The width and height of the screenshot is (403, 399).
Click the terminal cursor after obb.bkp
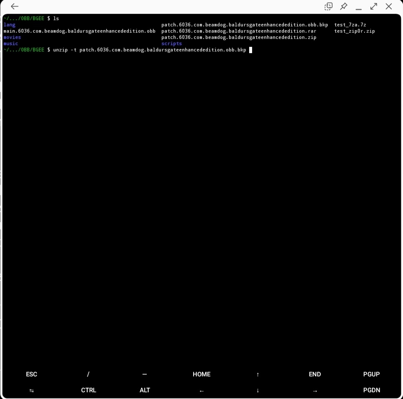coord(250,50)
